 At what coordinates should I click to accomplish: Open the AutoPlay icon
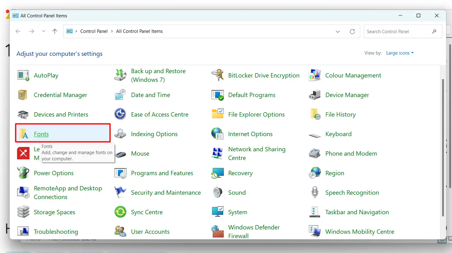(23, 75)
